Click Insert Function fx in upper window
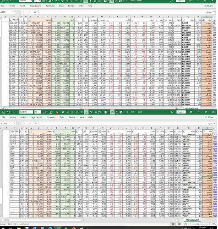The width and height of the screenshot is (218, 229). click(35, 12)
